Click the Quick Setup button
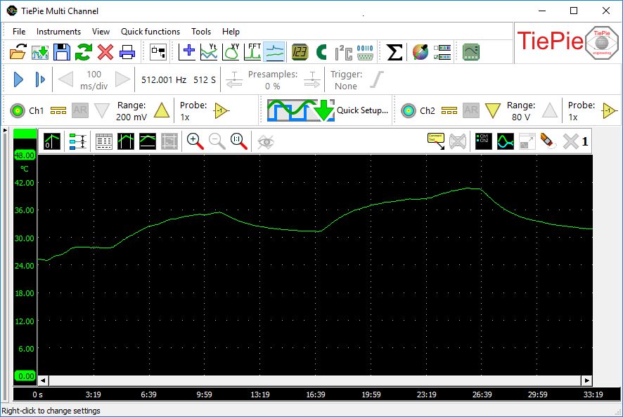The image size is (623, 417). 328,110
